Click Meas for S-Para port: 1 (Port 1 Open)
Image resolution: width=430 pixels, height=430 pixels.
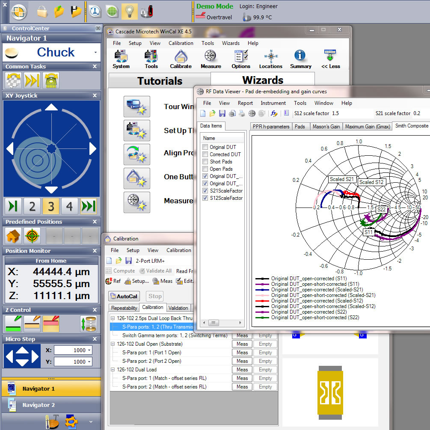click(242, 353)
